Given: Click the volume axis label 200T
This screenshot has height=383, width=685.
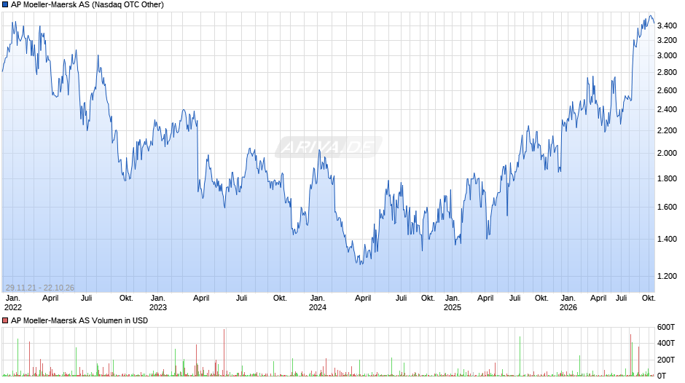Looking at the screenshot, I should (666, 360).
